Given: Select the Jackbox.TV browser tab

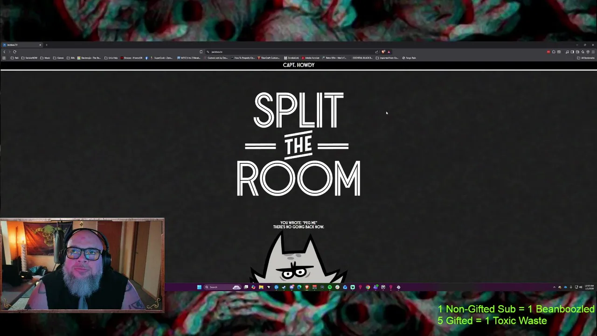Looking at the screenshot, I should (21, 45).
